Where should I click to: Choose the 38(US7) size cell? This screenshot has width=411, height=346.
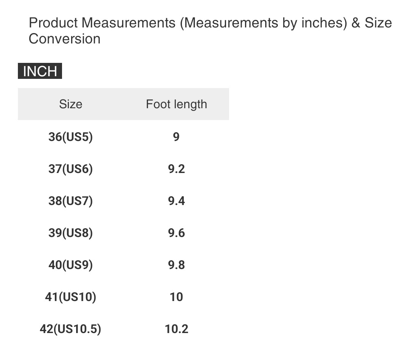point(70,201)
